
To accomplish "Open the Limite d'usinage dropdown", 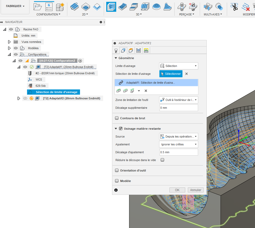I will [x=178, y=66].
